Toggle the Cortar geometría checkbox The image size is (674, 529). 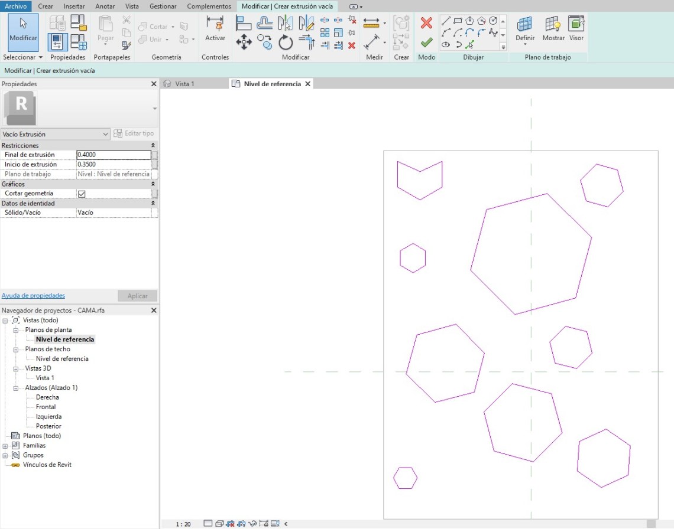click(x=82, y=194)
